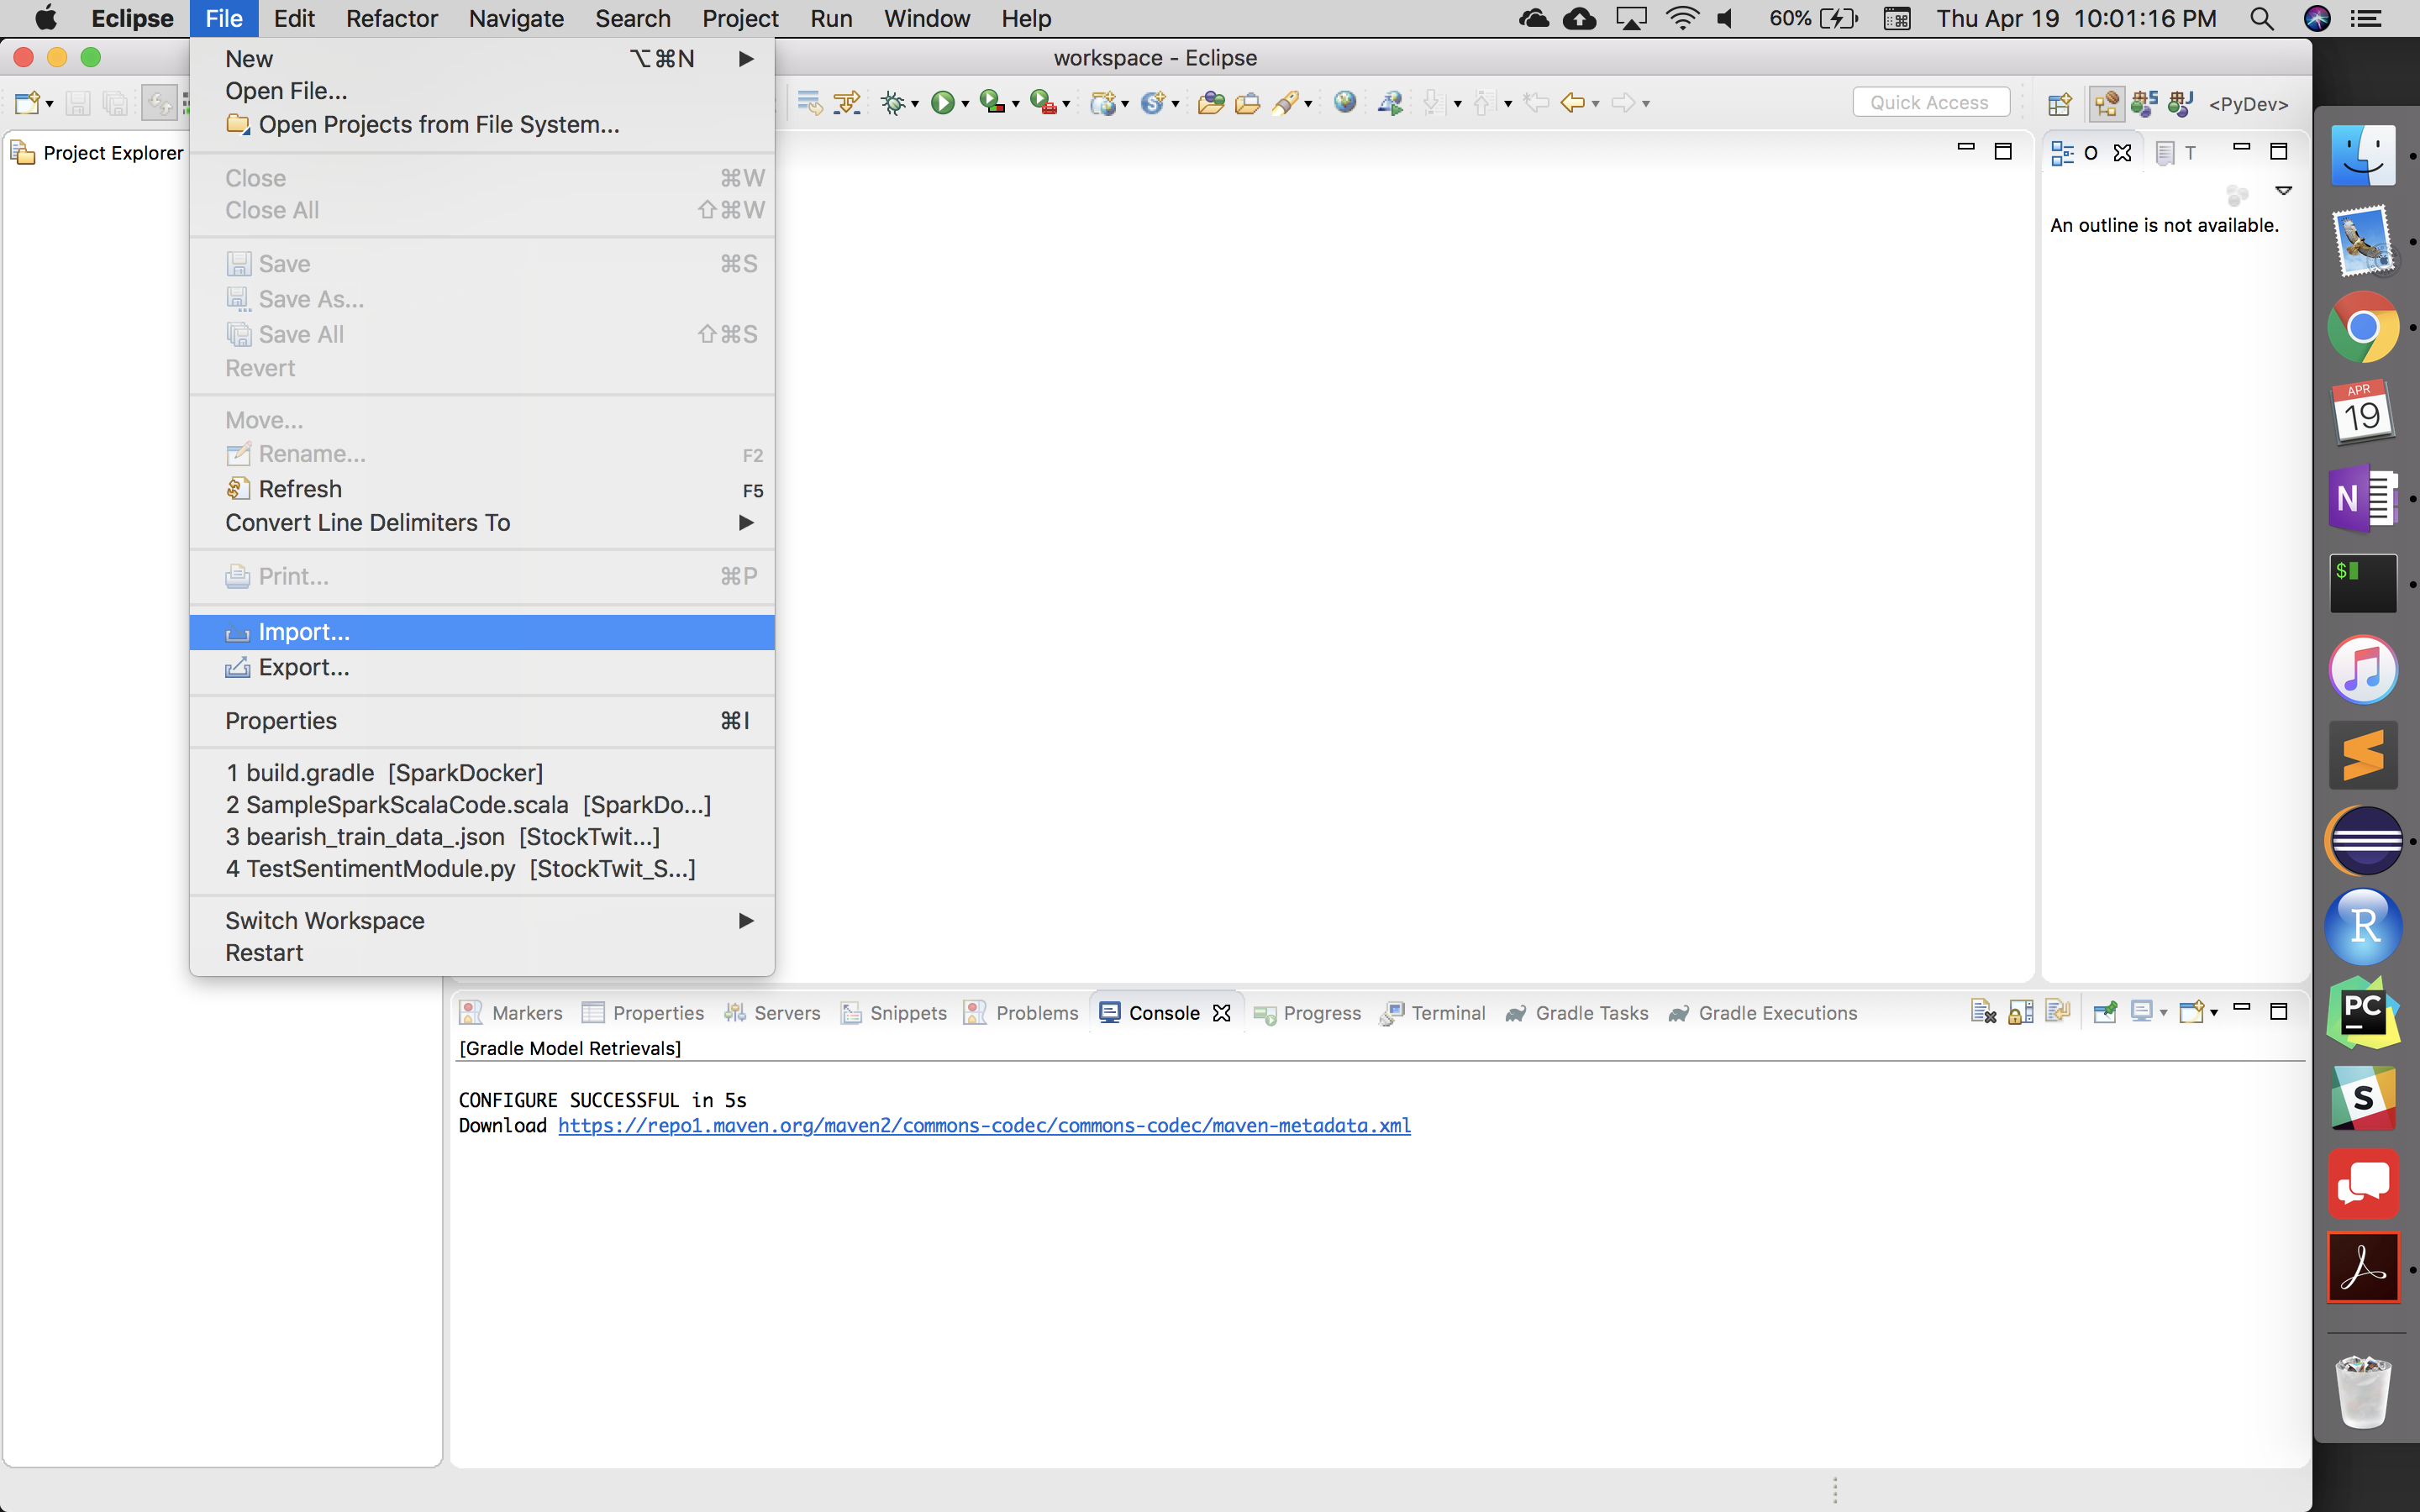The image size is (2420, 1512).
Task: Expand the New submenu arrow
Action: pyautogui.click(x=745, y=59)
